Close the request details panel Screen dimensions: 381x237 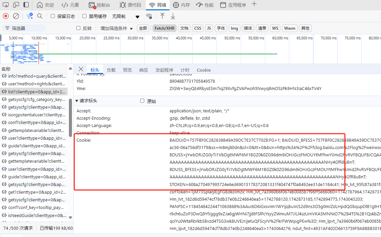click(x=81, y=69)
